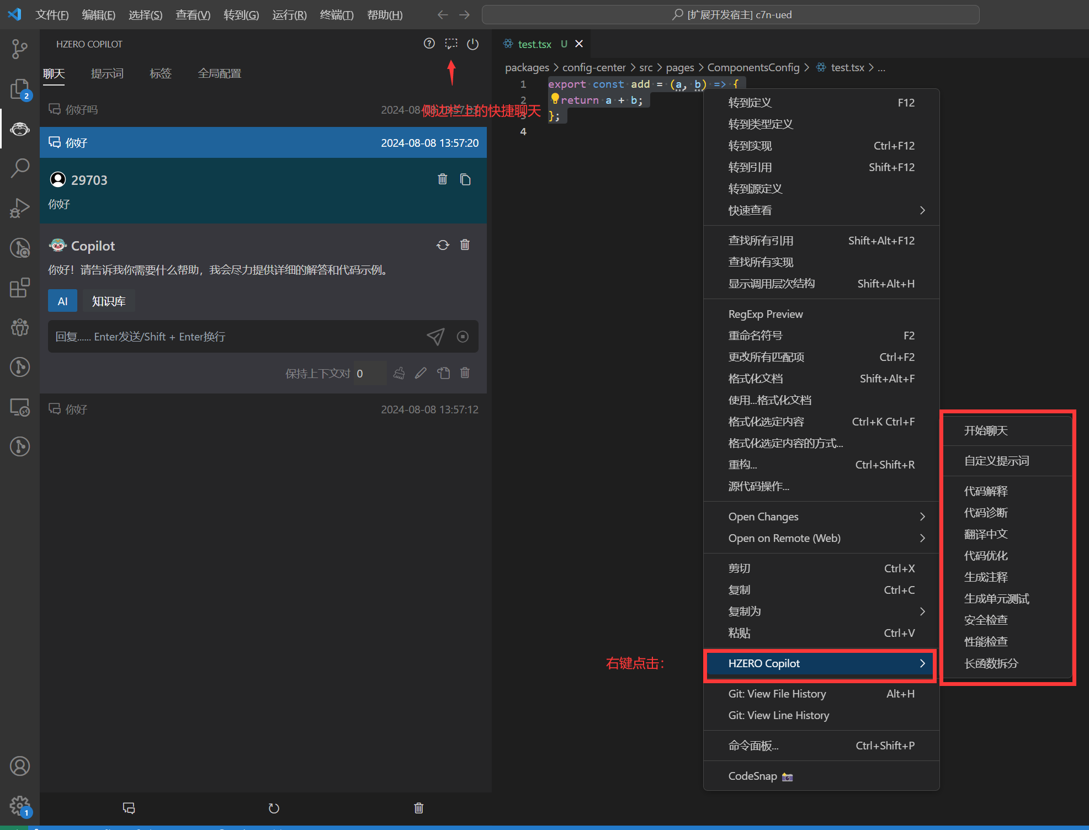Open Run and Debug view
This screenshot has height=830, width=1089.
coord(20,208)
